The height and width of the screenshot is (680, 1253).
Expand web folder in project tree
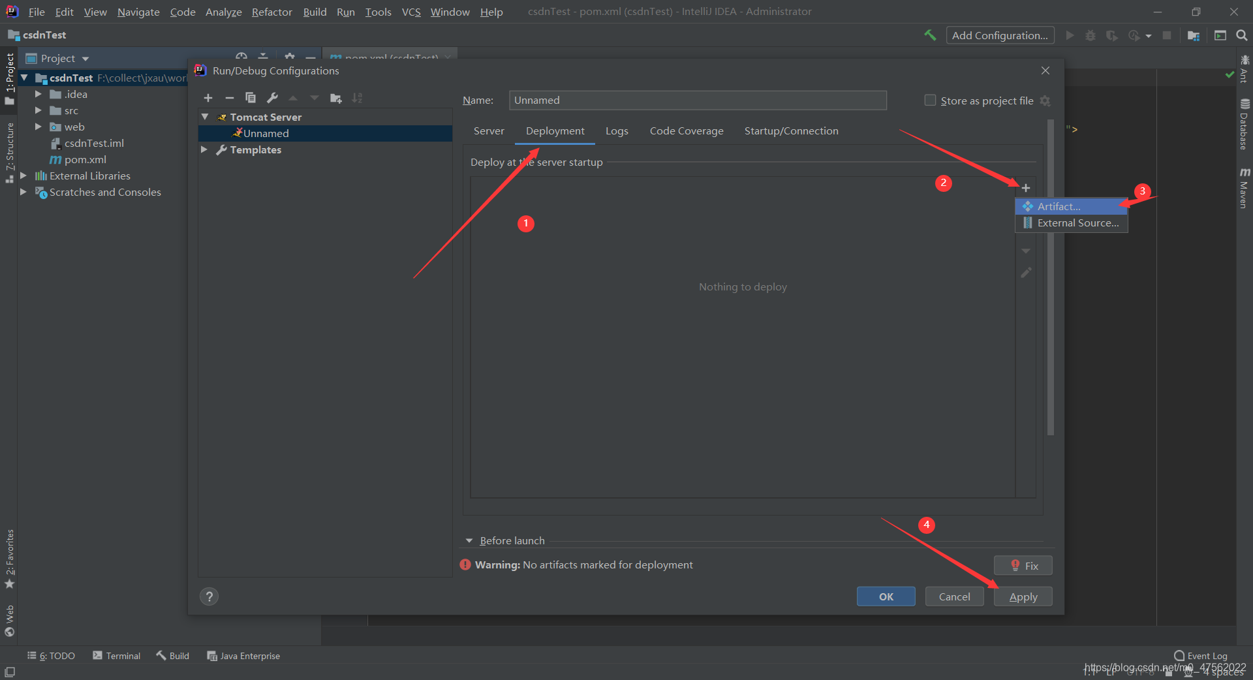(39, 127)
